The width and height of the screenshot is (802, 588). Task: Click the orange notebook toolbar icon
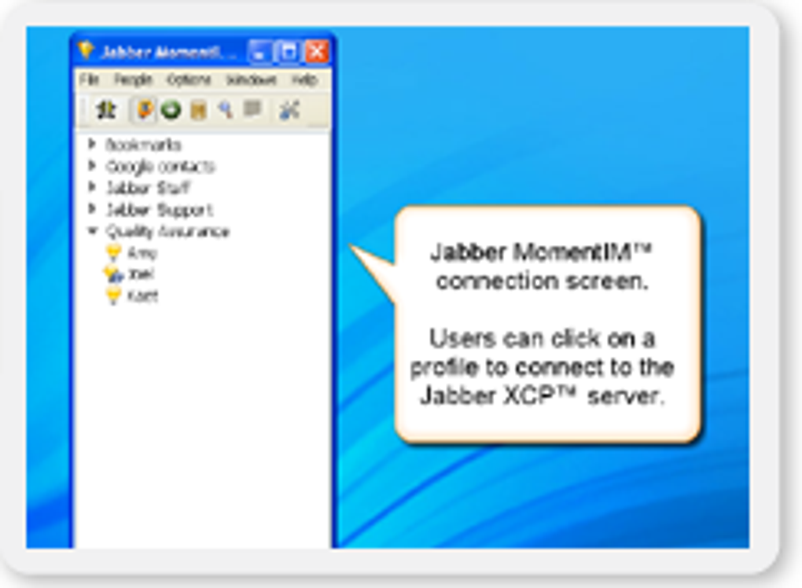pyautogui.click(x=198, y=110)
